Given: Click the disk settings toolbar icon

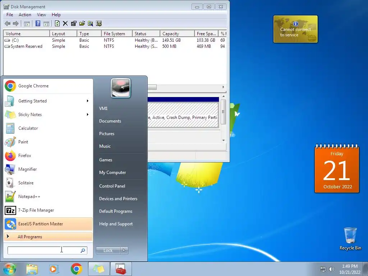Looking at the screenshot, I should (x=99, y=23).
